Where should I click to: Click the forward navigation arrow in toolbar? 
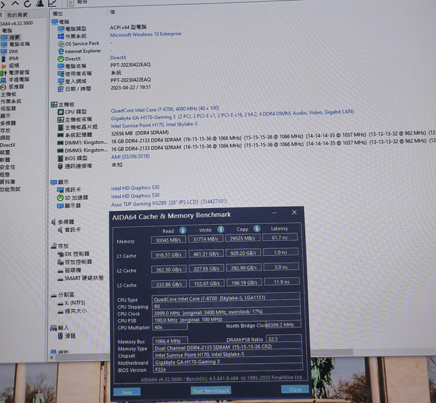coord(2,4)
